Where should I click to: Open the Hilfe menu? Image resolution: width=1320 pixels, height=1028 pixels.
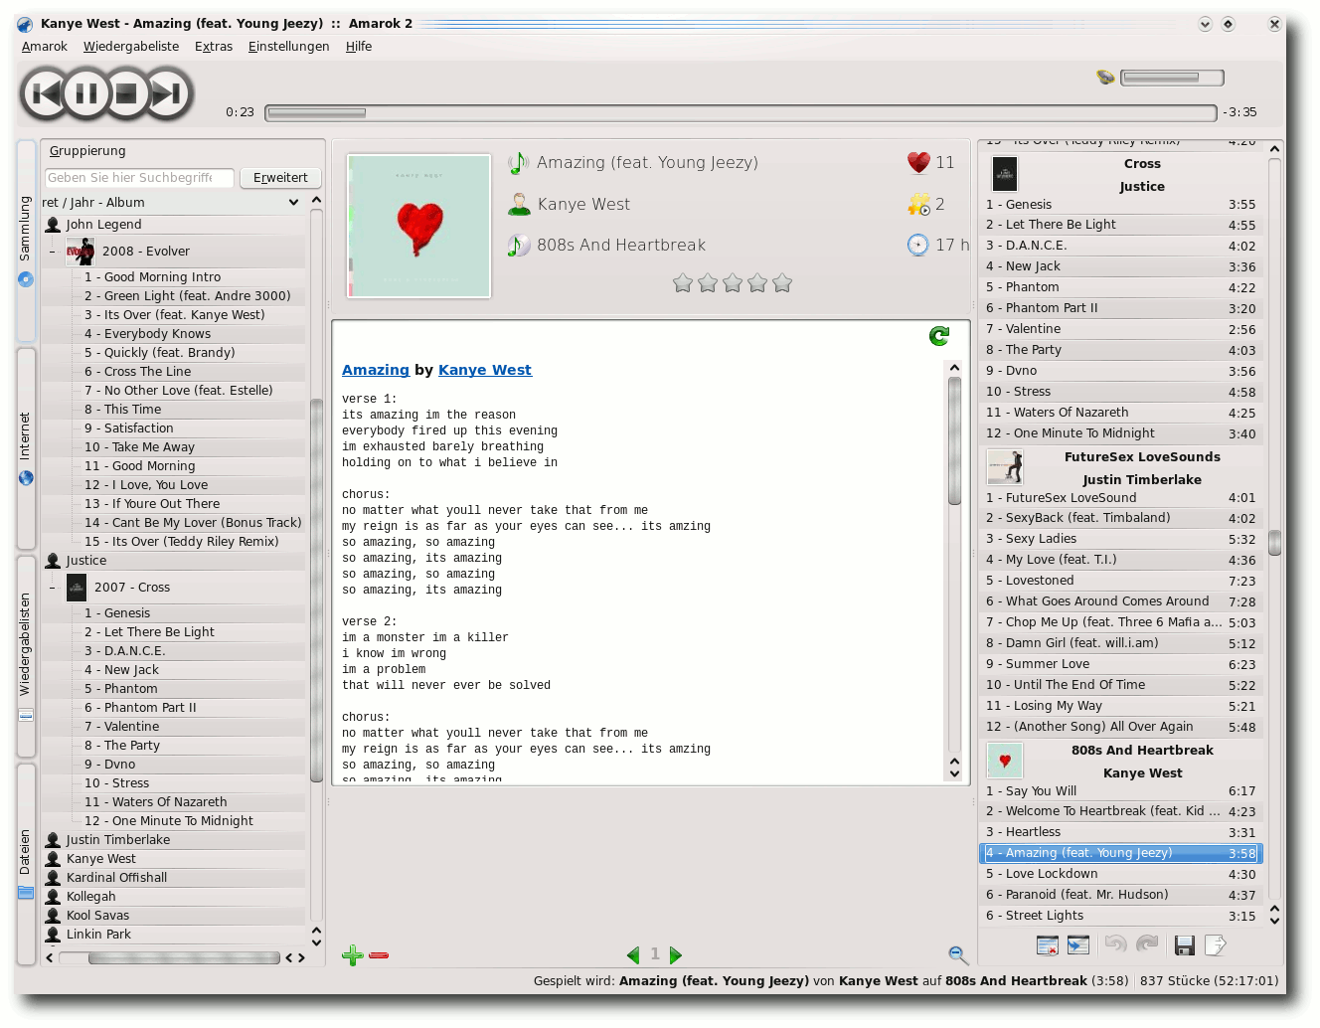pyautogui.click(x=359, y=47)
